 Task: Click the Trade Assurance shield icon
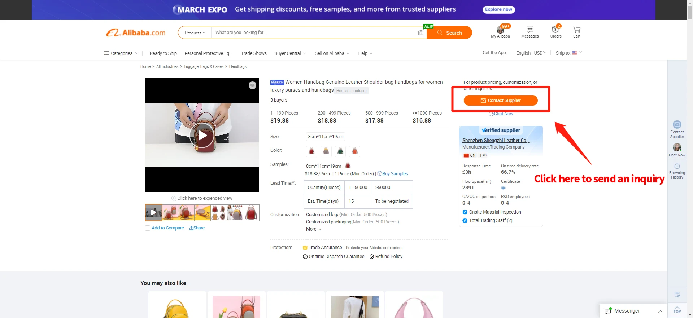coord(305,248)
